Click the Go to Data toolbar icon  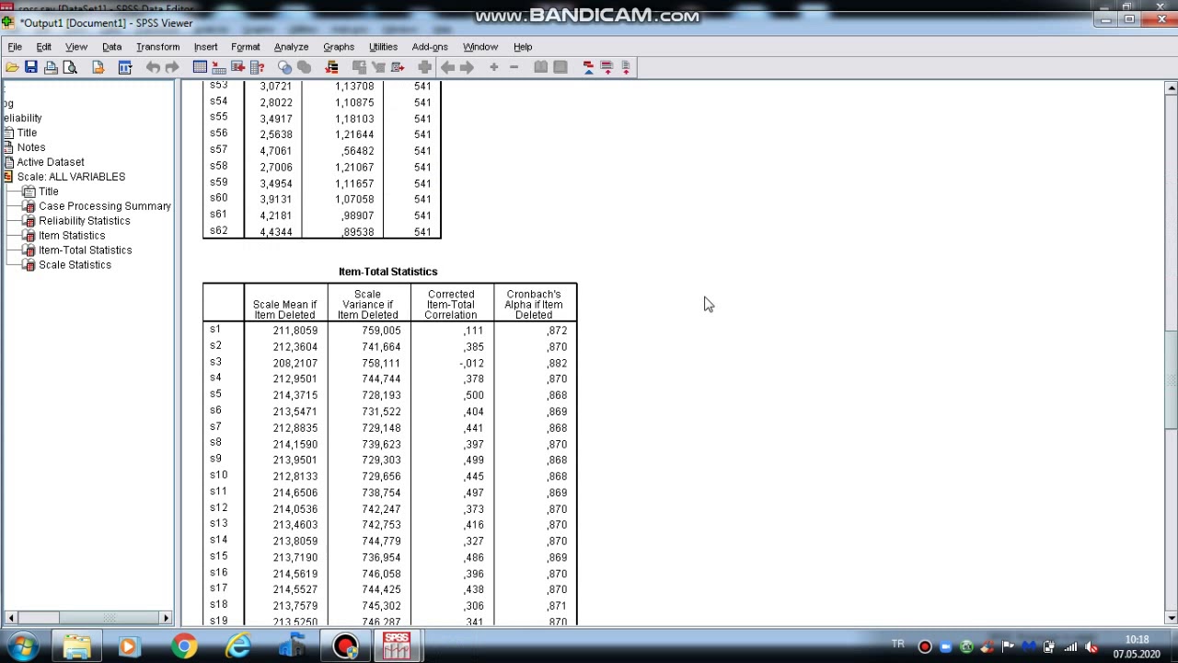(x=200, y=67)
